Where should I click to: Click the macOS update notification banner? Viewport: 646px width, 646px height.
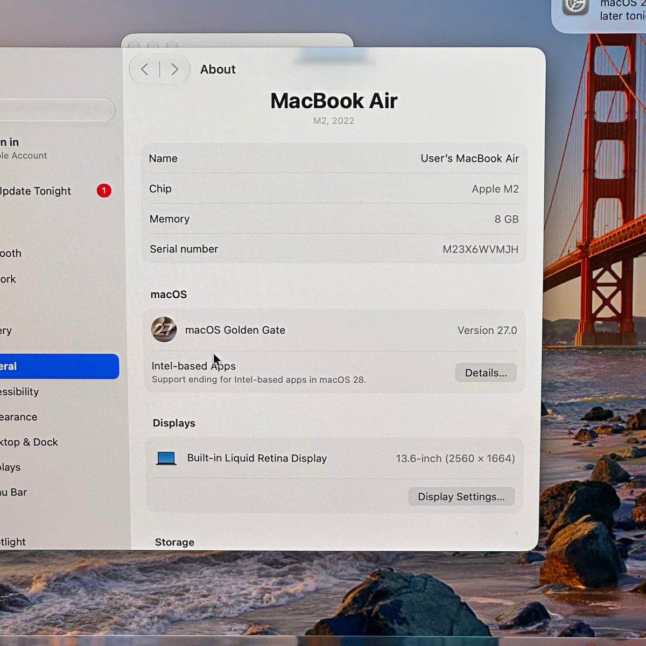point(599,15)
